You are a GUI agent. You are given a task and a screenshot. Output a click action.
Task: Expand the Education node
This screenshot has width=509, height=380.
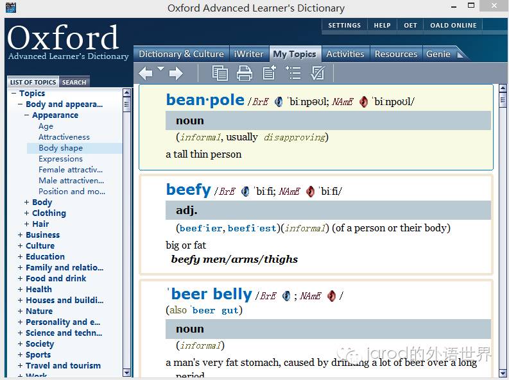click(x=20, y=256)
